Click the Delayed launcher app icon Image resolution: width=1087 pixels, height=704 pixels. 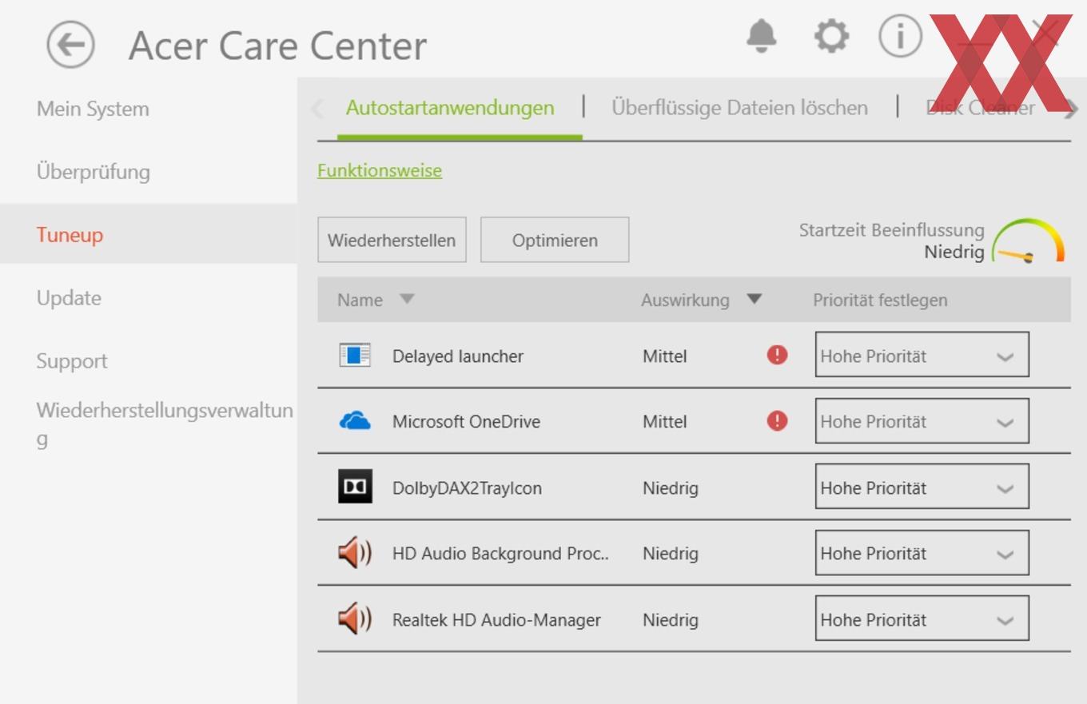(x=355, y=356)
